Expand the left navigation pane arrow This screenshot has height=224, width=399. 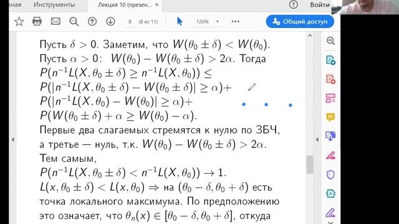click(x=12, y=139)
